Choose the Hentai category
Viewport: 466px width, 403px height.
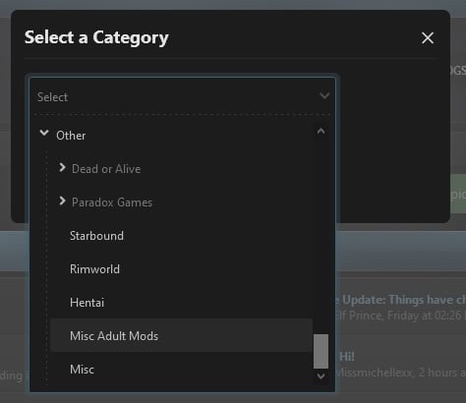coord(182,303)
